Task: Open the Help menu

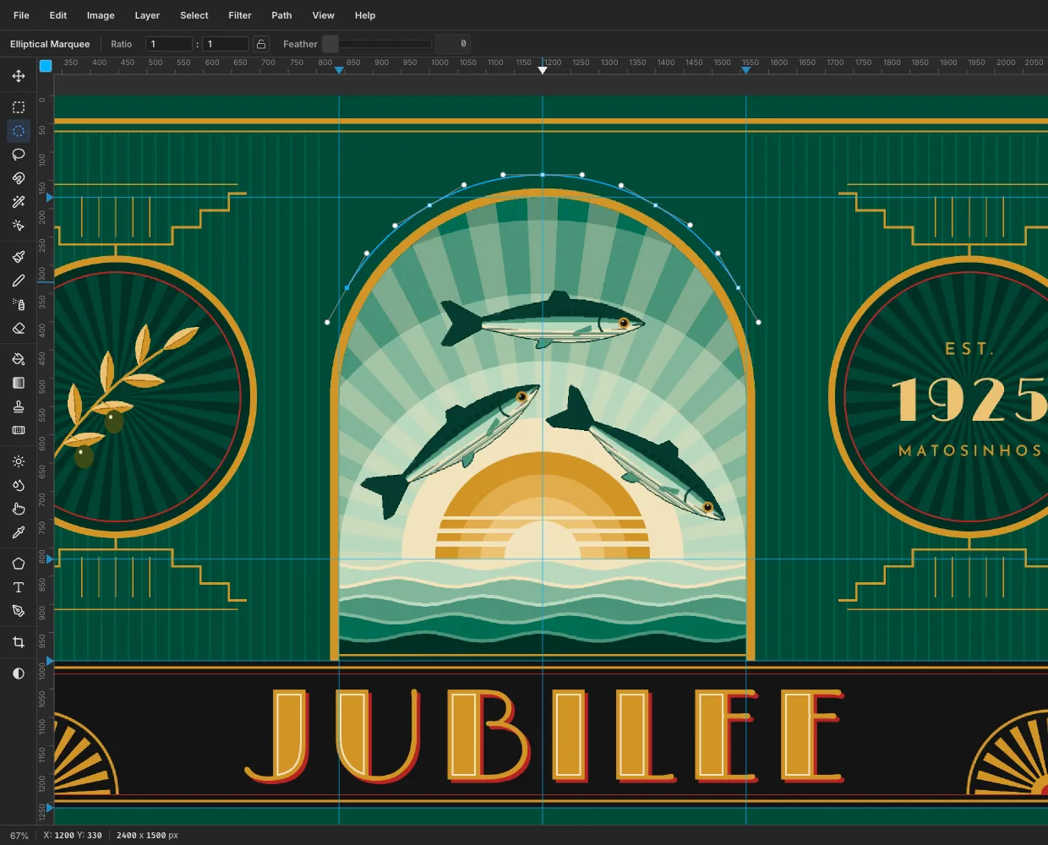Action: [x=365, y=15]
